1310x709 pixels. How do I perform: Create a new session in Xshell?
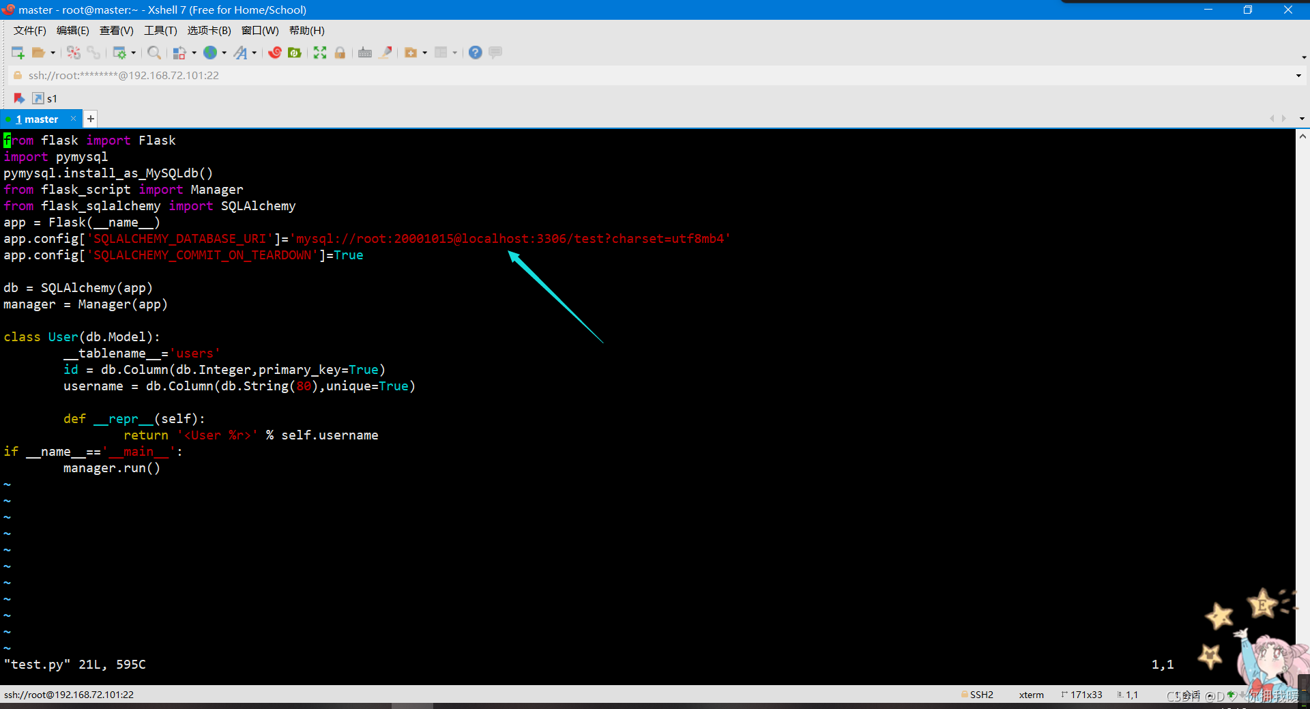coord(17,53)
